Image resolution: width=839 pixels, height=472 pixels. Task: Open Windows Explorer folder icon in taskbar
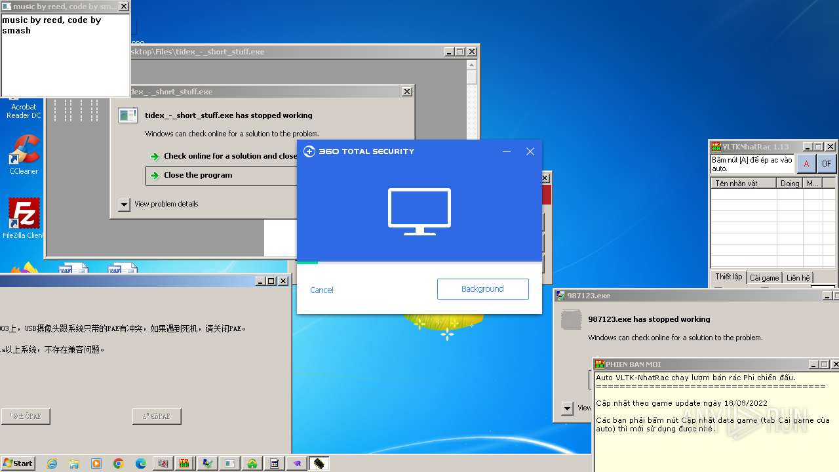[74, 463]
